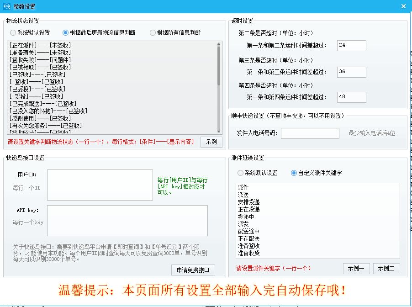Click keyword 派发 in keyword list
The width and height of the screenshot is (412, 307).
(243, 224)
